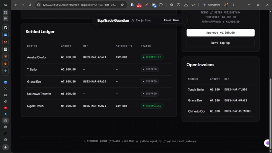
Task: Click the ₦7,500 Grace Eze invoice amount
Action: point(215,100)
